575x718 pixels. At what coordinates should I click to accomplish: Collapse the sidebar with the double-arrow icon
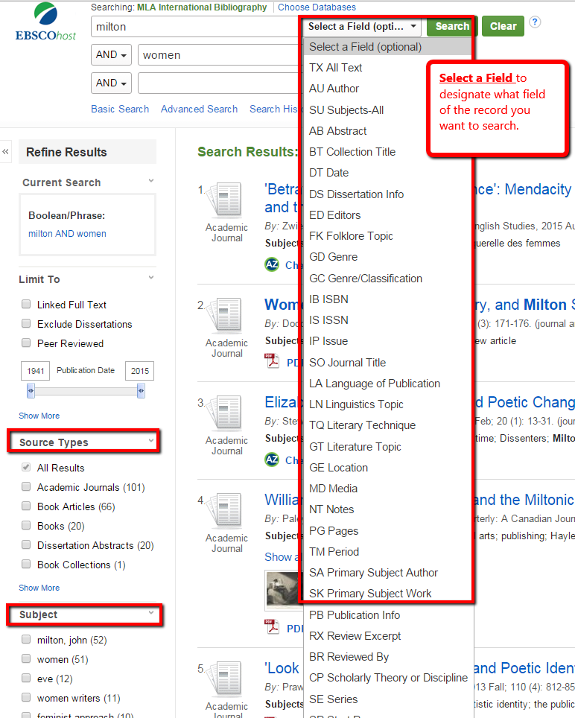click(5, 151)
